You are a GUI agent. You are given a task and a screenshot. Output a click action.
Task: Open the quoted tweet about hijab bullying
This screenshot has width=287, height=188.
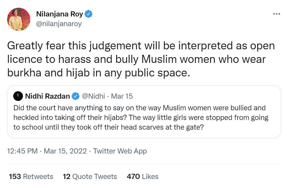point(144,117)
